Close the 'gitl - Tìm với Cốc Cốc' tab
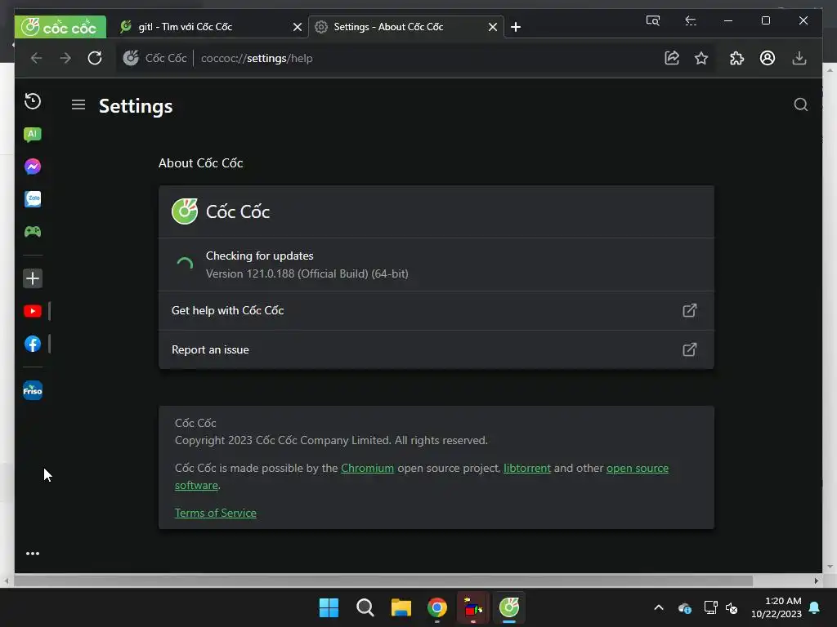The height and width of the screenshot is (627, 837). coord(298,27)
